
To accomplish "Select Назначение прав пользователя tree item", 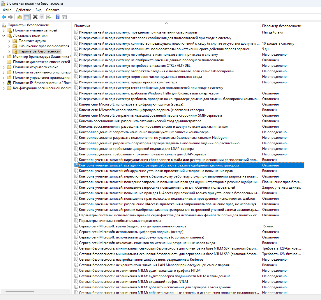I will (x=44, y=46).
